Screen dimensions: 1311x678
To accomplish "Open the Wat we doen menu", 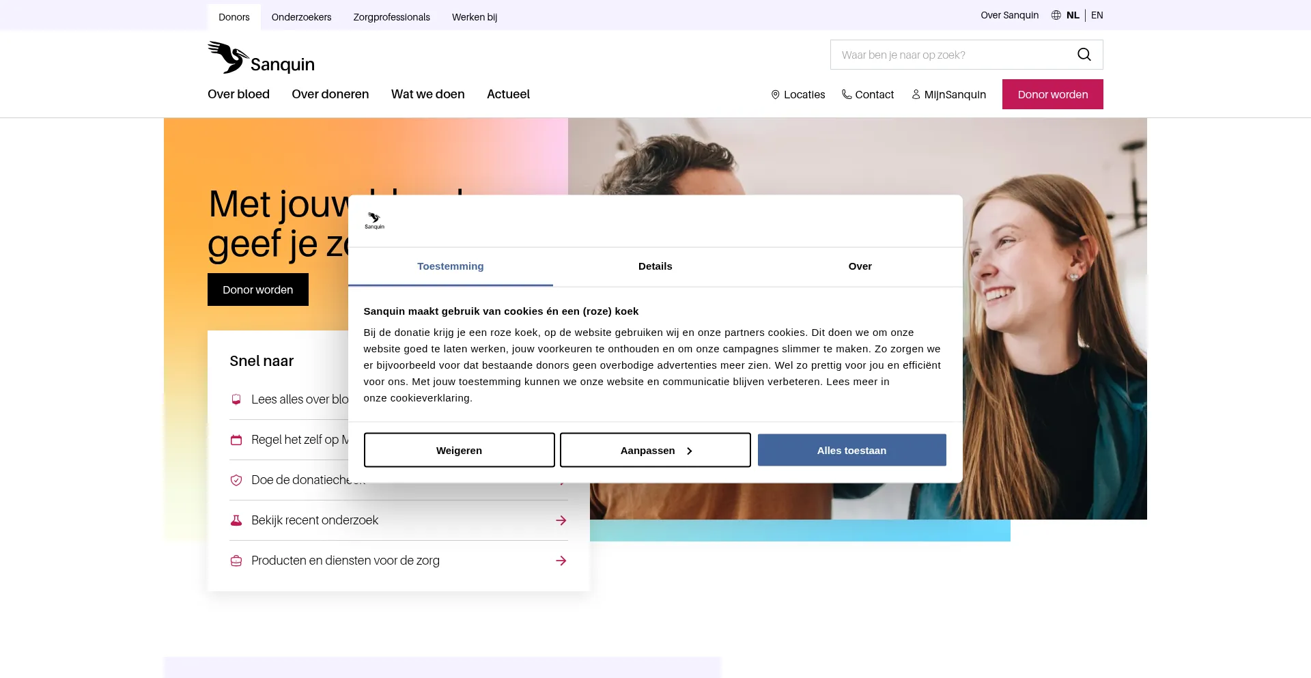I will pyautogui.click(x=427, y=94).
